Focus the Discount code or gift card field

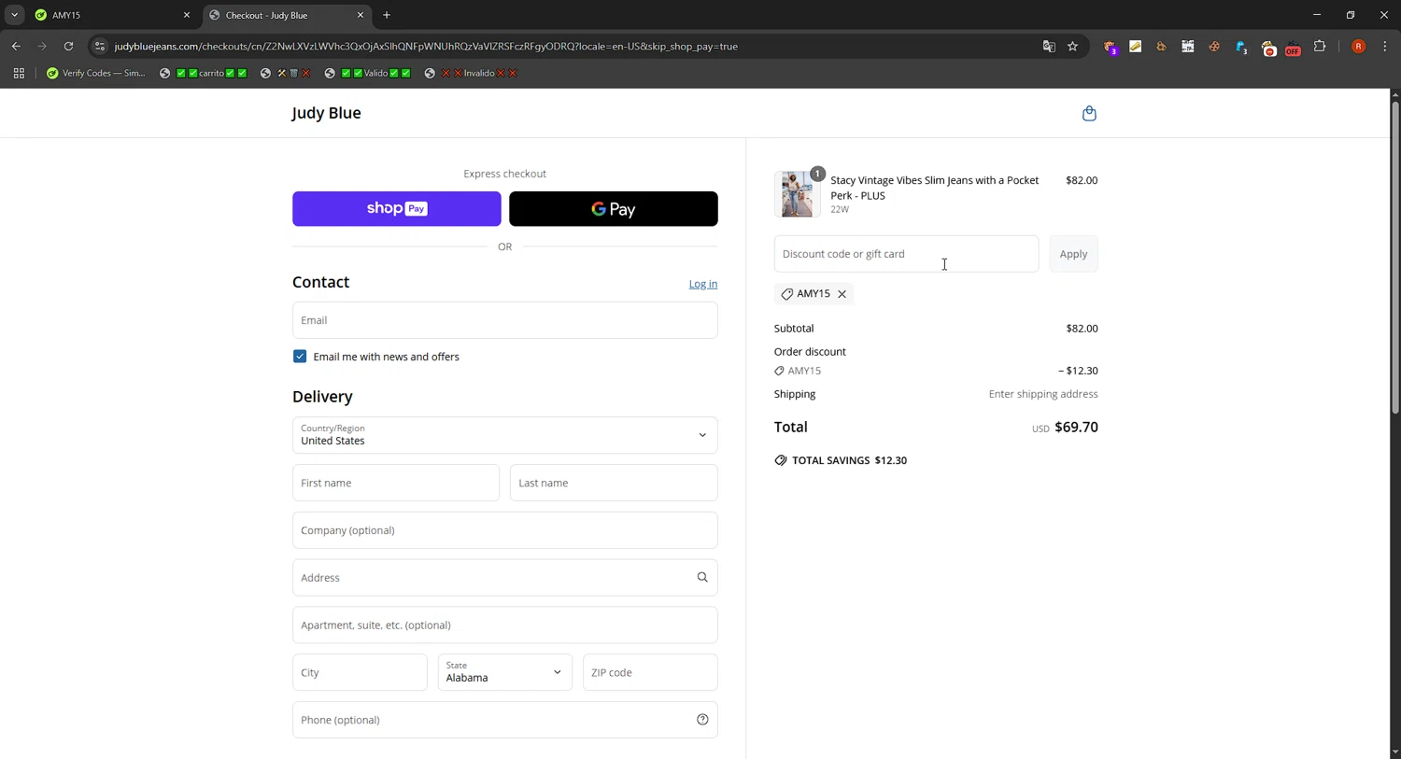(x=906, y=254)
